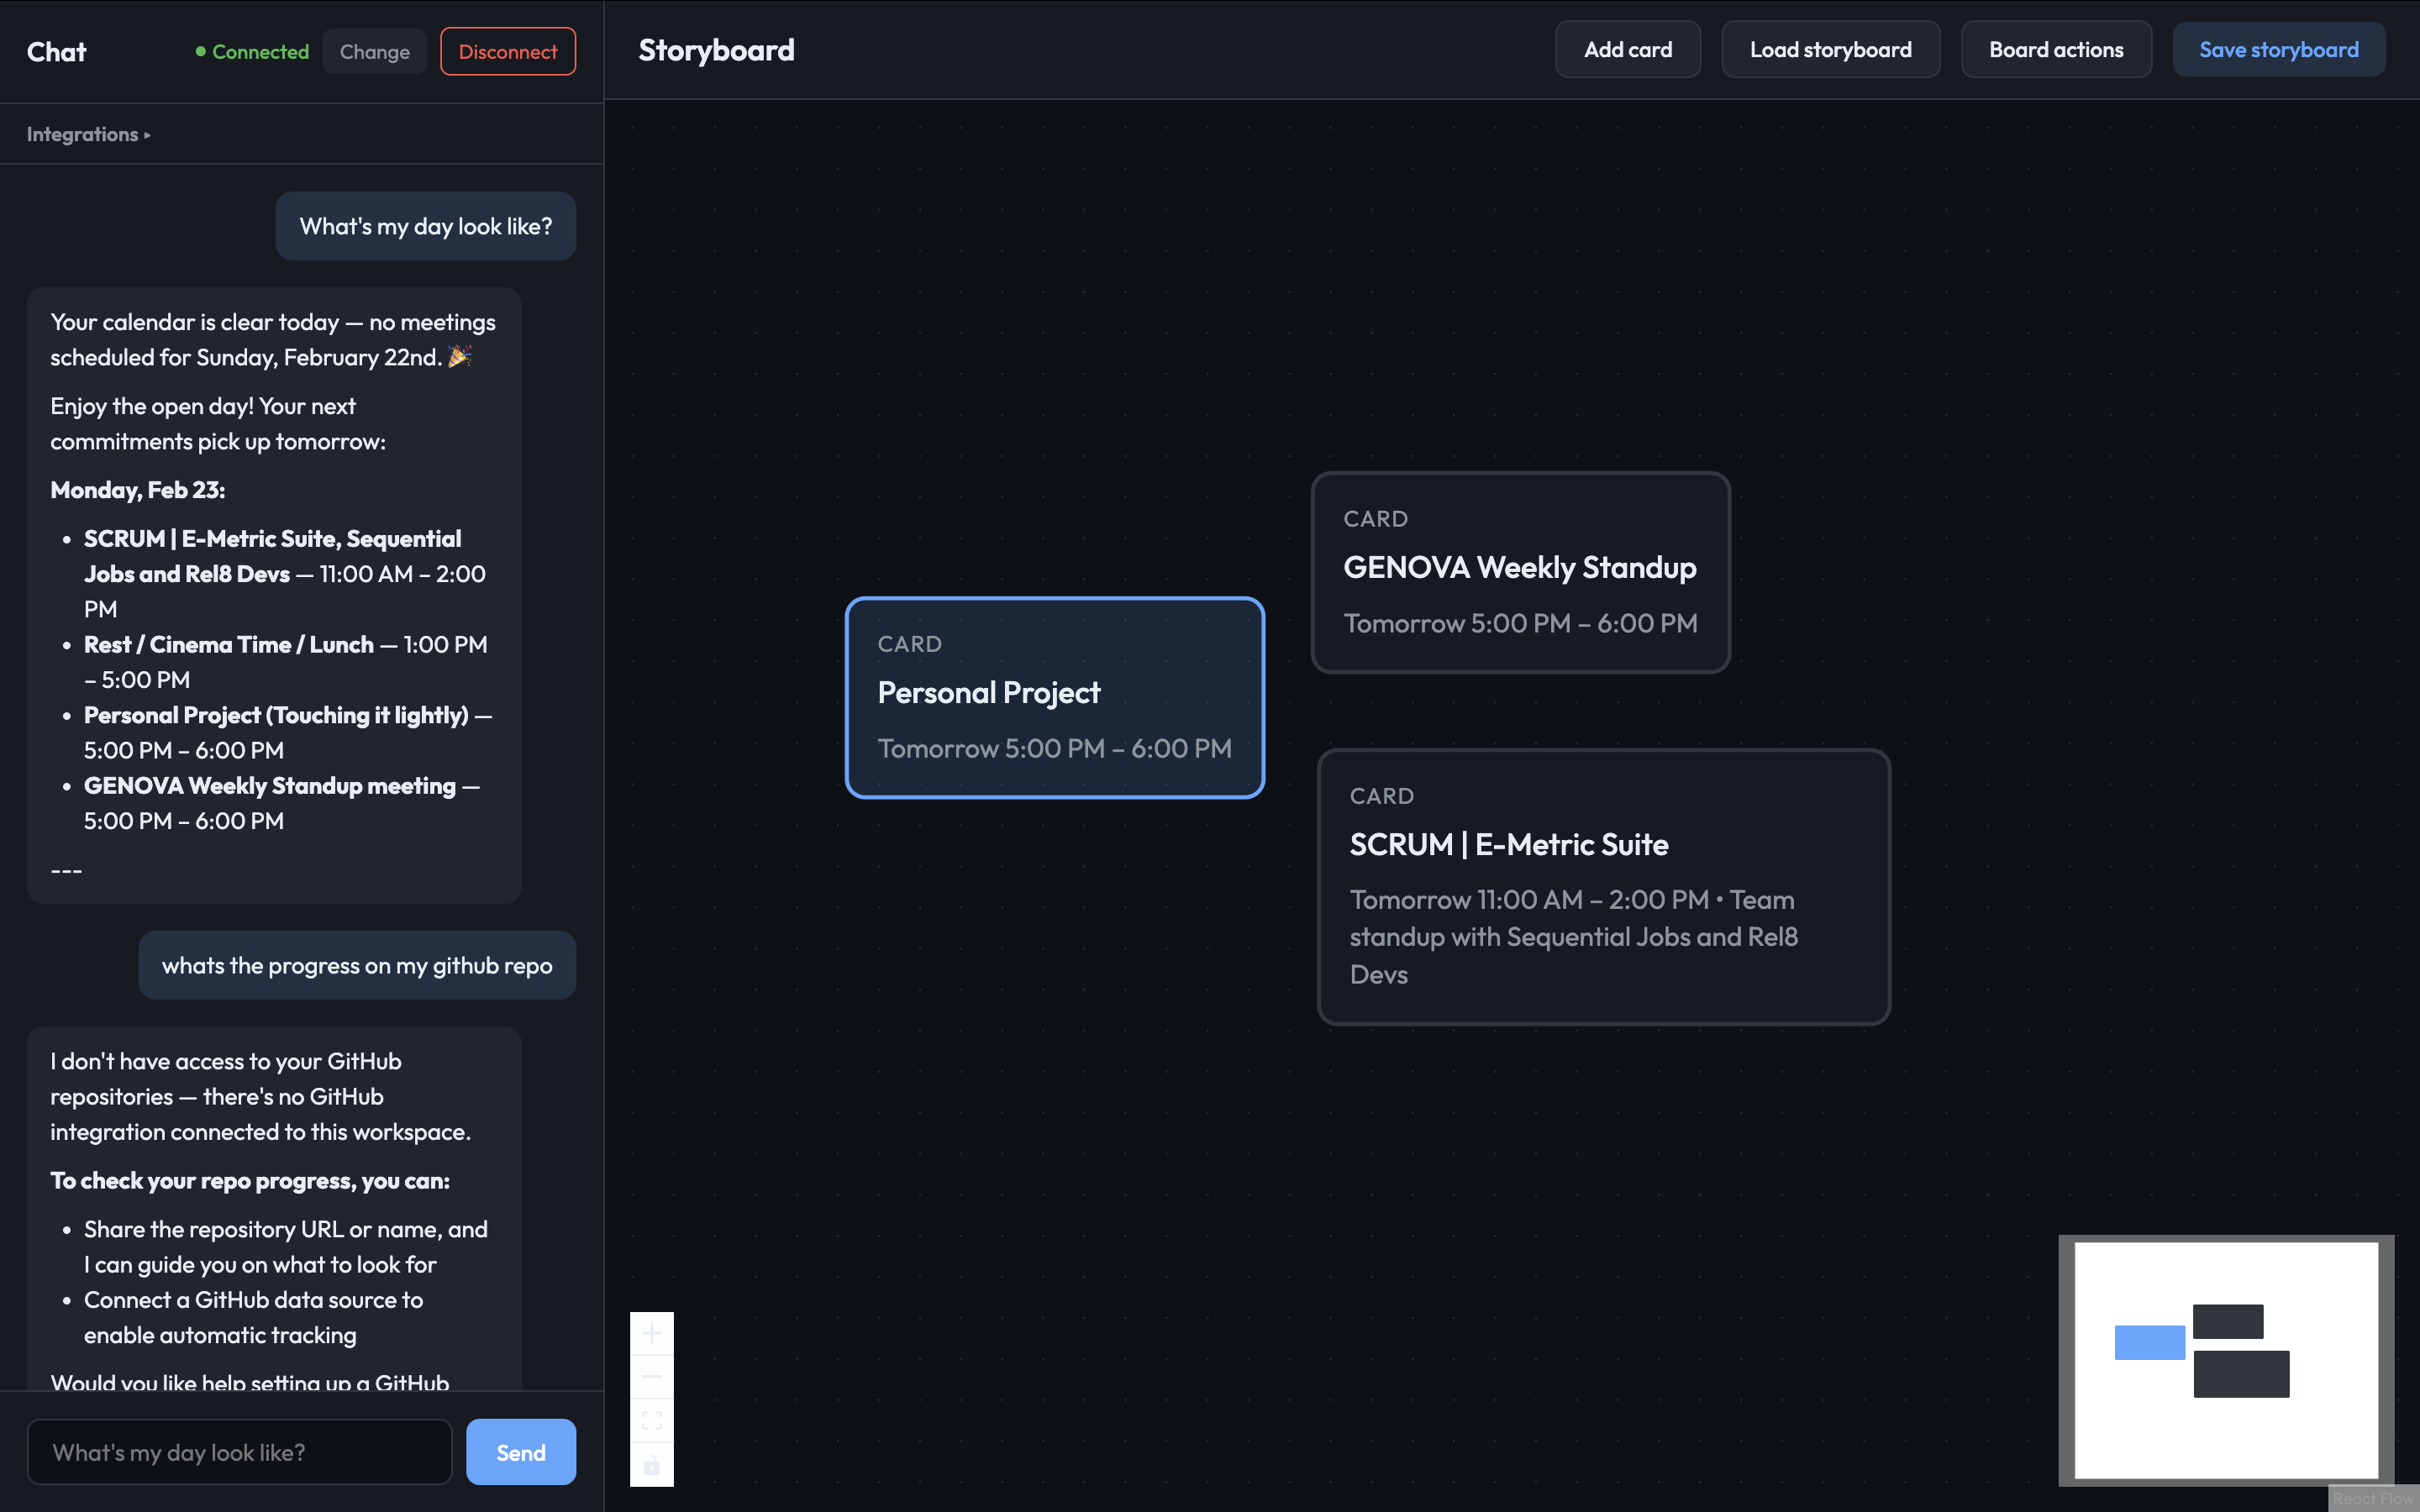The image size is (2420, 1512).
Task: Click the Change connection button
Action: point(374,52)
